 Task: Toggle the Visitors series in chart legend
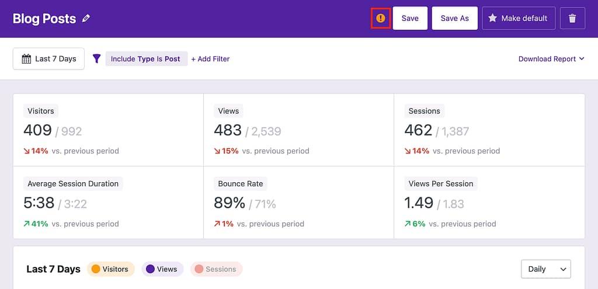[110, 269]
